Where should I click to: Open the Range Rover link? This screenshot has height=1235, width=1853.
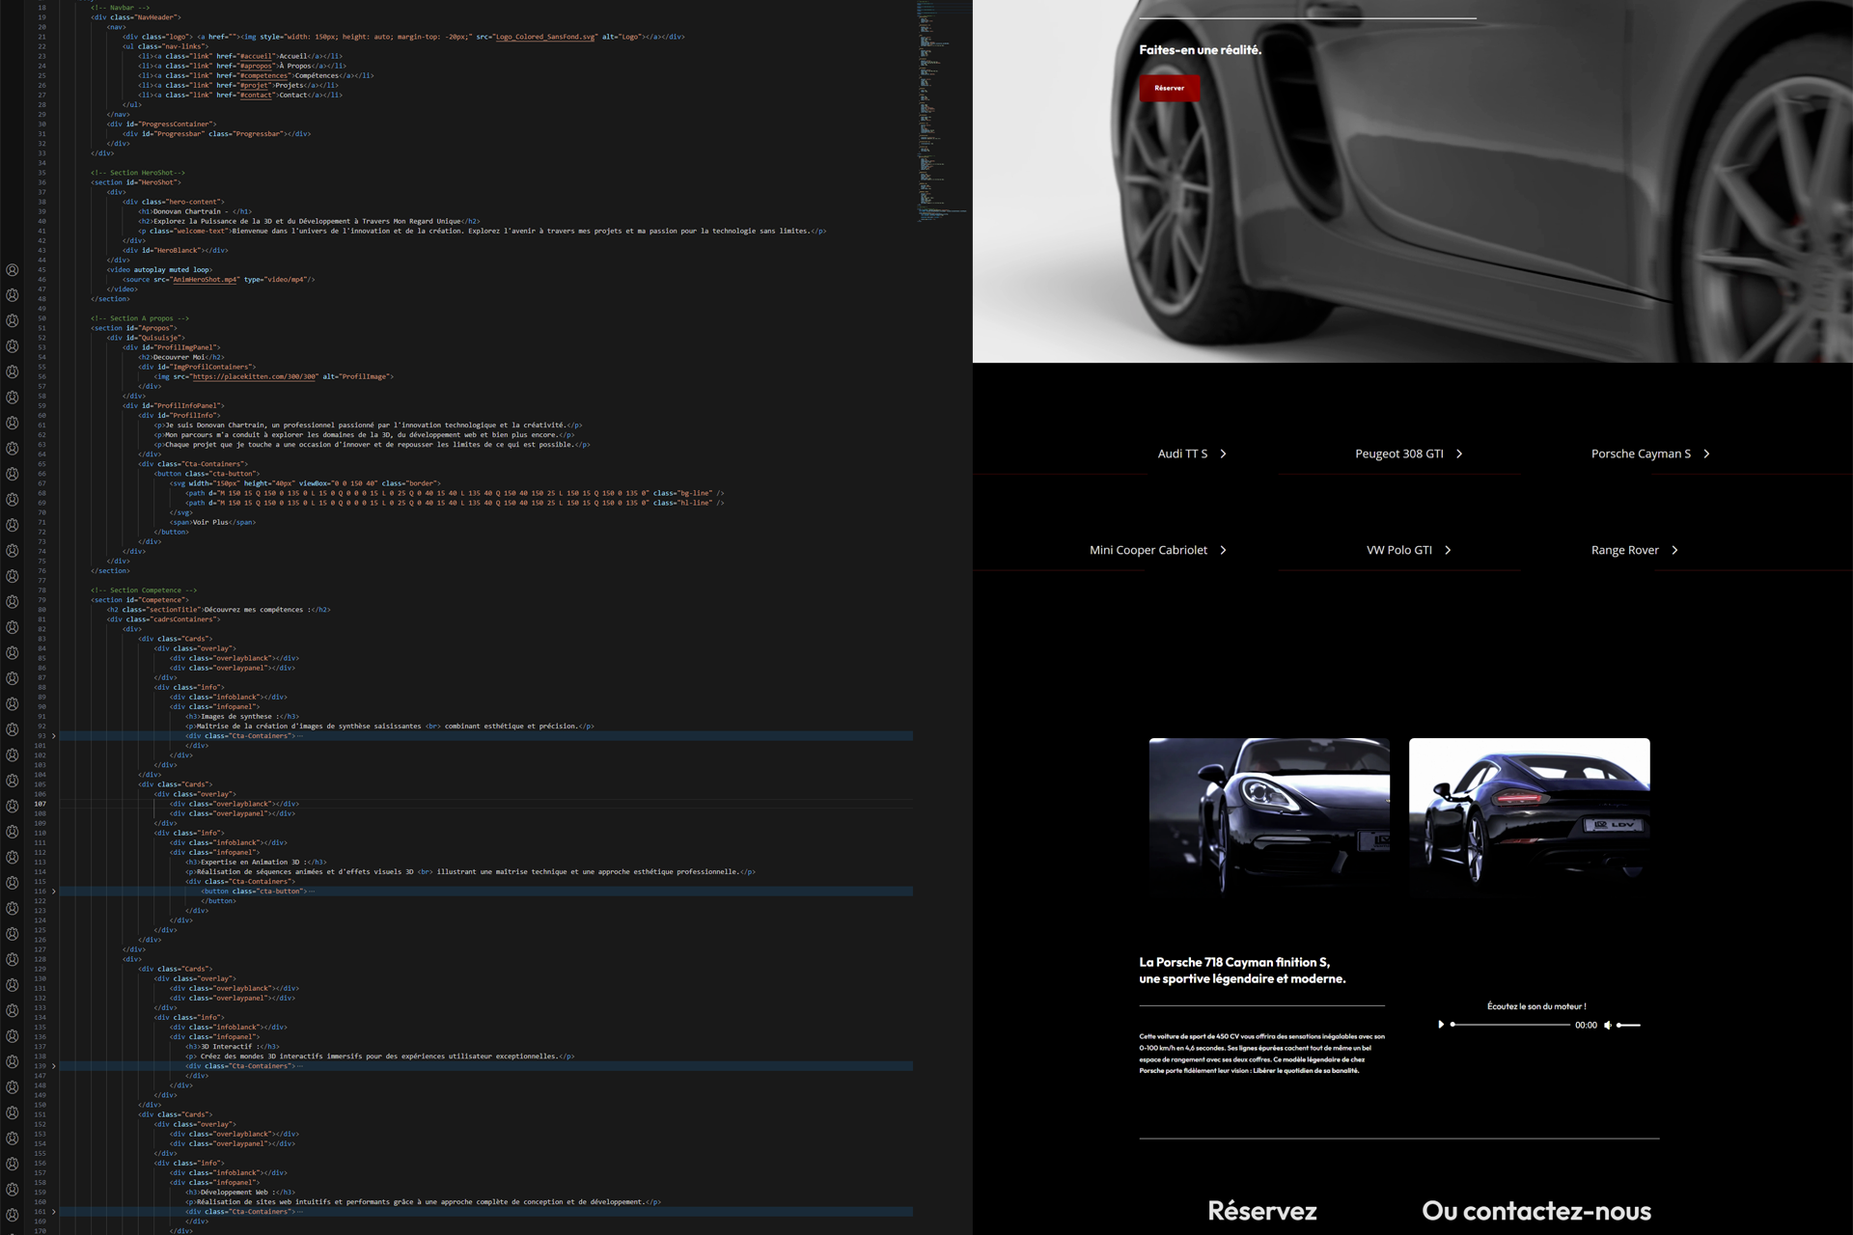pos(1625,550)
